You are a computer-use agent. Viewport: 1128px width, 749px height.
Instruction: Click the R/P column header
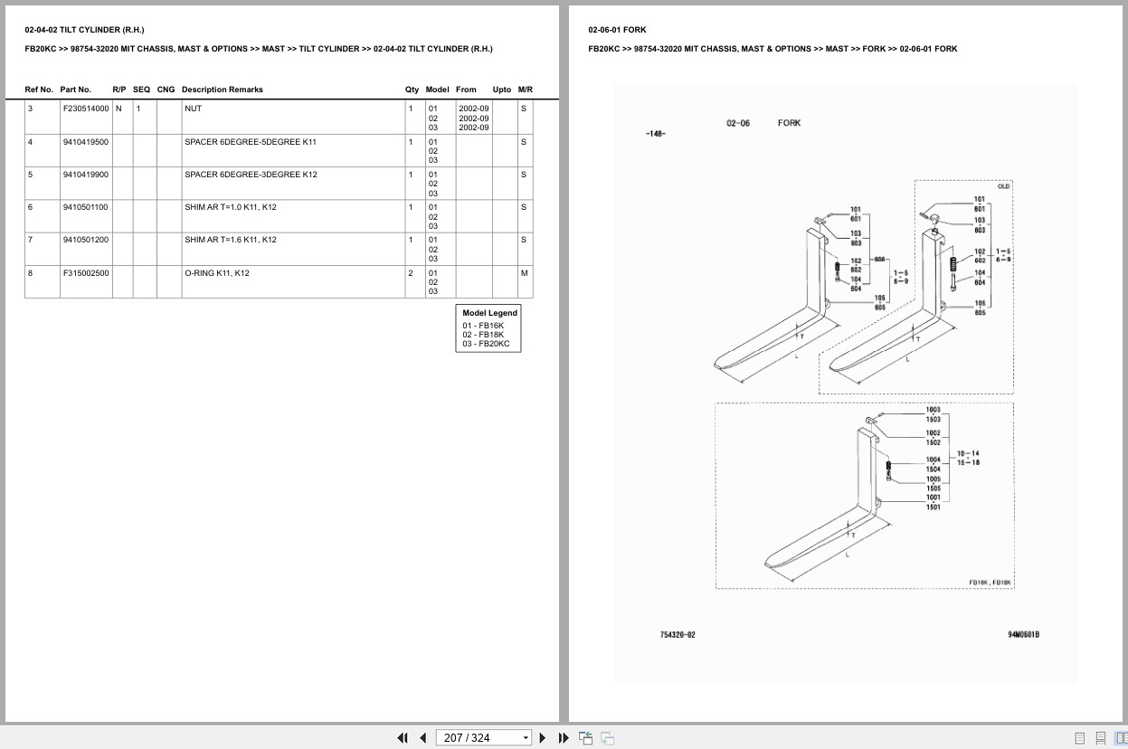119,90
